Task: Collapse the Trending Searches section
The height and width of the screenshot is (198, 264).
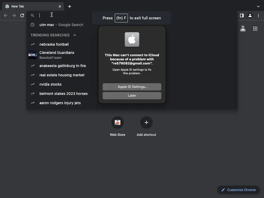Action: coord(75,35)
